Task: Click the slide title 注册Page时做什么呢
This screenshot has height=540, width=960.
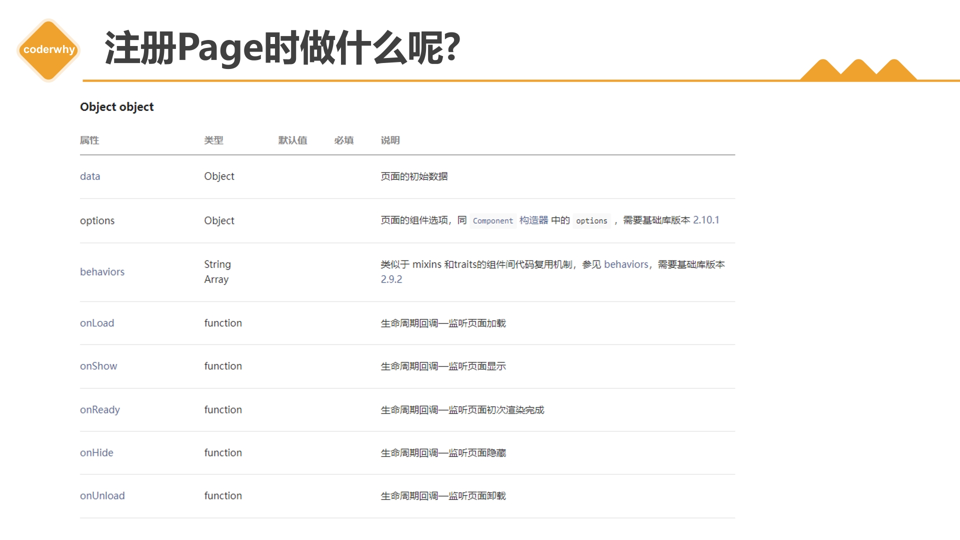Action: 282,48
